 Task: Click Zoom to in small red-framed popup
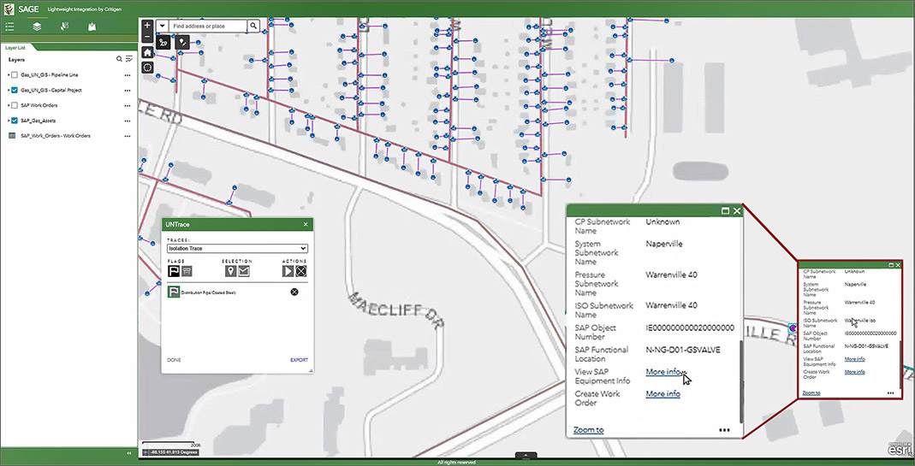[x=811, y=393]
